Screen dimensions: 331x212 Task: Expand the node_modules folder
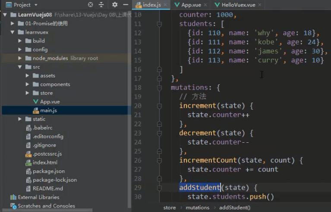pyautogui.click(x=20, y=58)
